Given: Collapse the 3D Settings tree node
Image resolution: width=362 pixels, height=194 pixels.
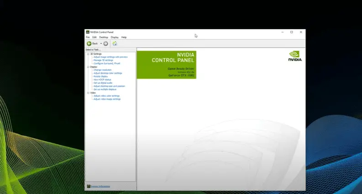Looking at the screenshot, I should pos(88,54).
